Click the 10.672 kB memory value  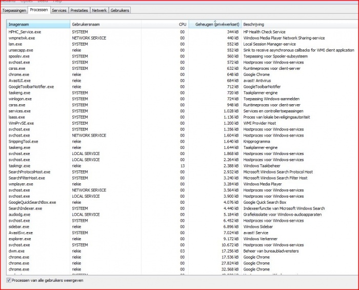(x=230, y=245)
